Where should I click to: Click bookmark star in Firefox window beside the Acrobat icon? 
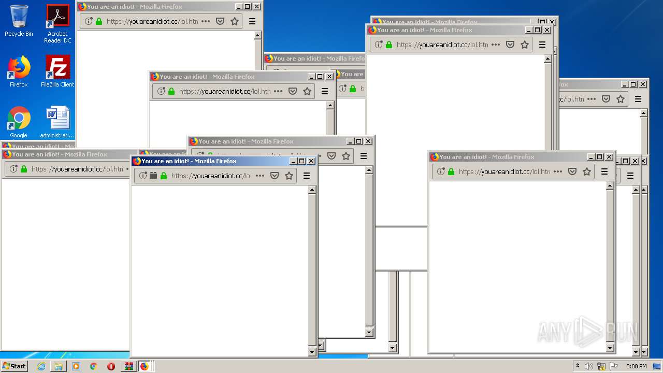[x=235, y=21]
